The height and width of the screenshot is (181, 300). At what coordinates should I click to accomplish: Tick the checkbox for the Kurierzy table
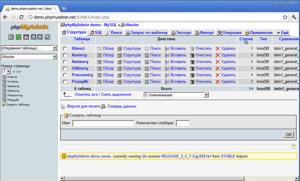pos(65,55)
